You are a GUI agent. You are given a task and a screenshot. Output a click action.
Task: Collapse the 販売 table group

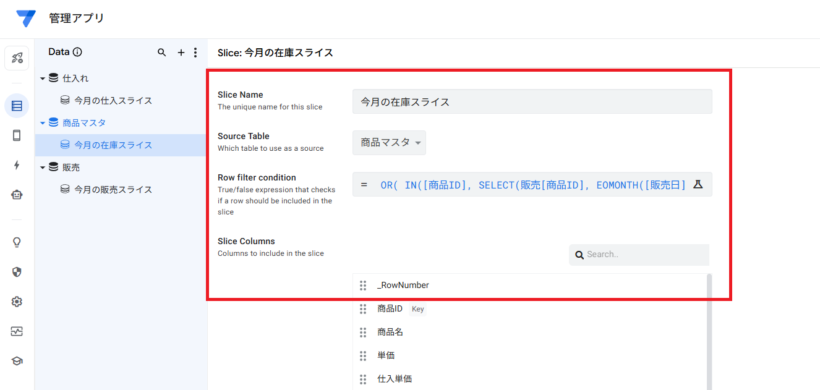(43, 167)
